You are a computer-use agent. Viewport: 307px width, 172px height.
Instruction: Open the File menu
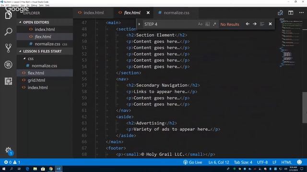click(2, 5)
